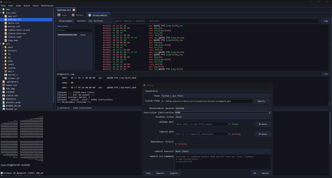Click the Instruction limit spinner arrows
The width and height of the screenshot is (332, 178).
pos(270,112)
